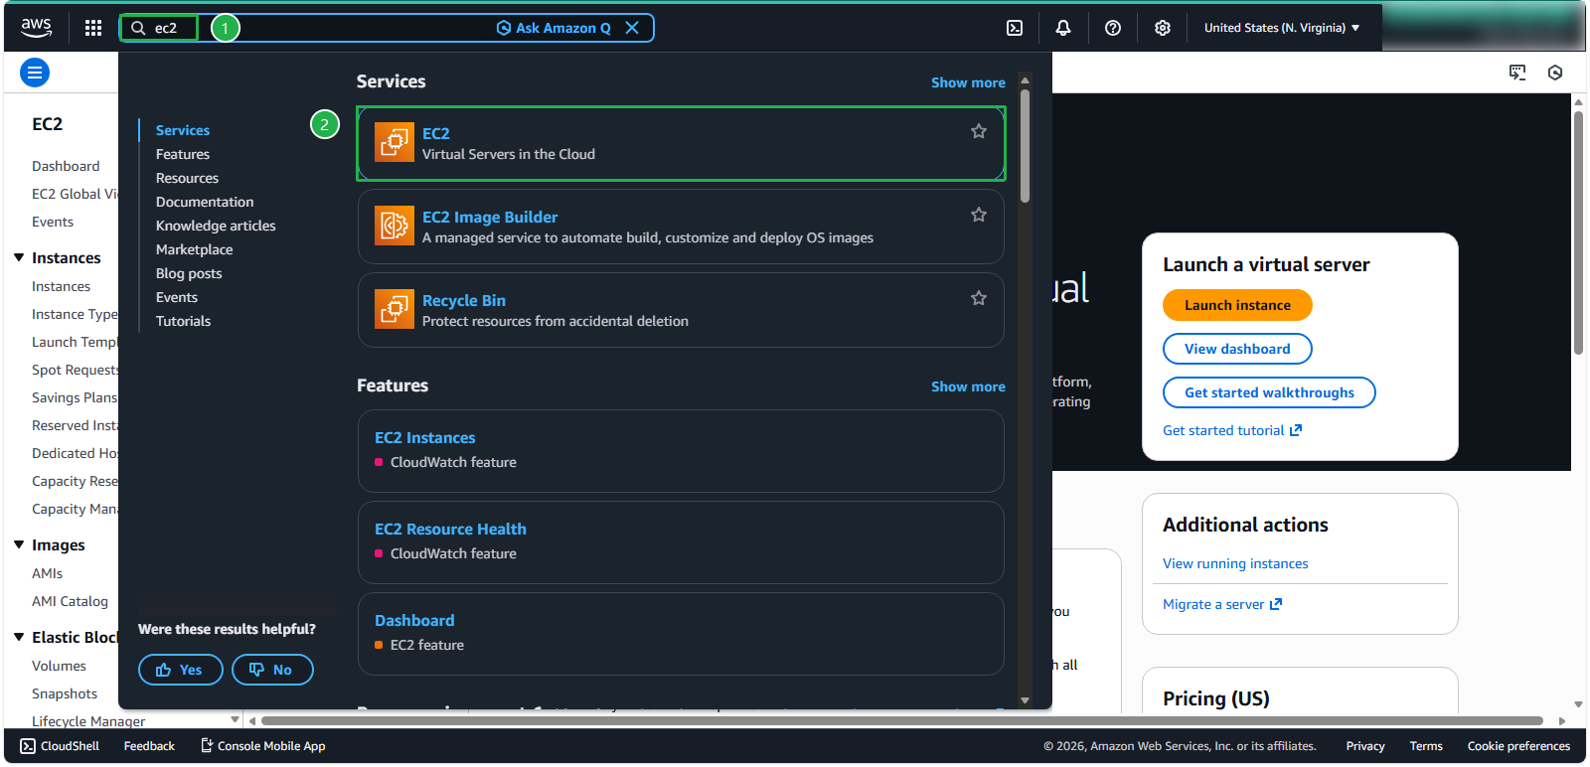Open Console Mobile App link
1590x767 pixels.
point(263,746)
